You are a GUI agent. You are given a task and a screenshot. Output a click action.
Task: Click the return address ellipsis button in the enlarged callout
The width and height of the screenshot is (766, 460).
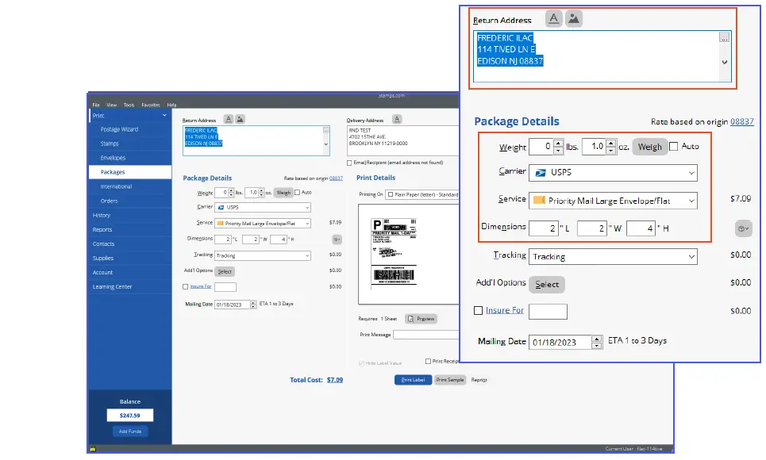[x=724, y=37]
